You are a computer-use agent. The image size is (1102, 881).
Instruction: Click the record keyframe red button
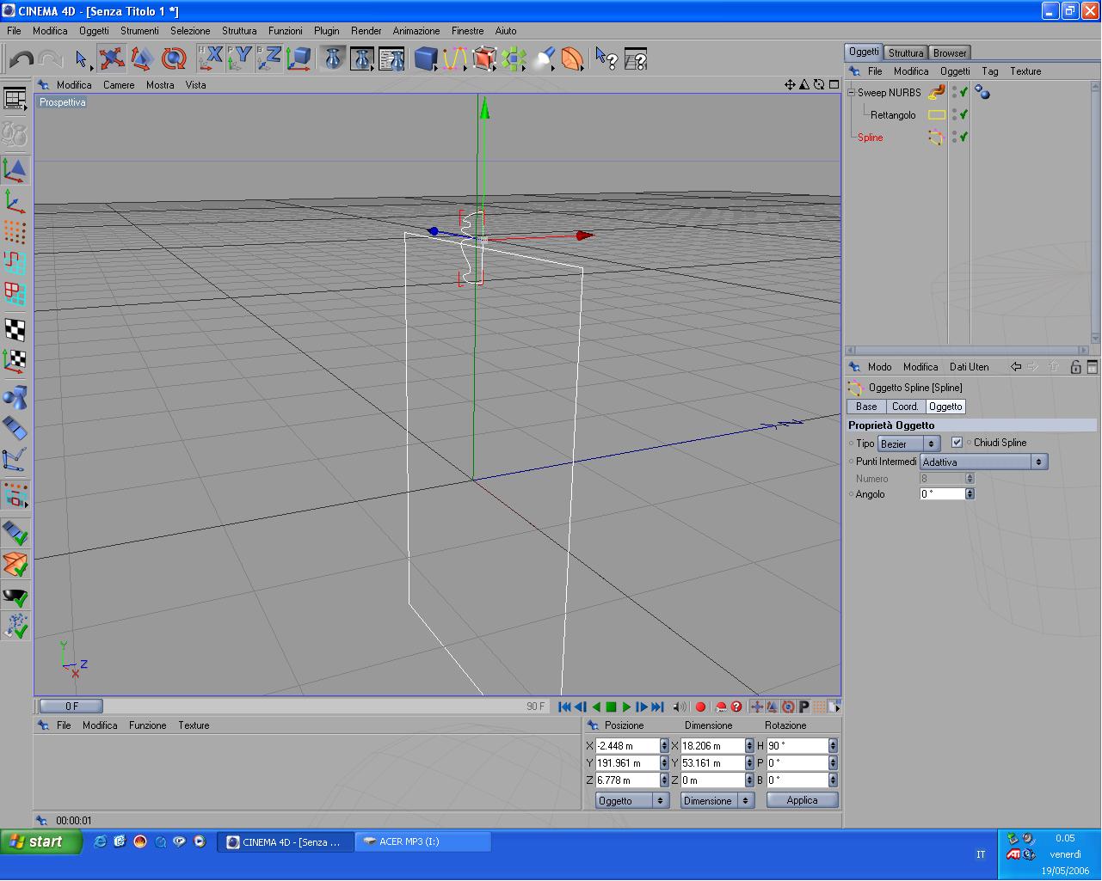700,707
